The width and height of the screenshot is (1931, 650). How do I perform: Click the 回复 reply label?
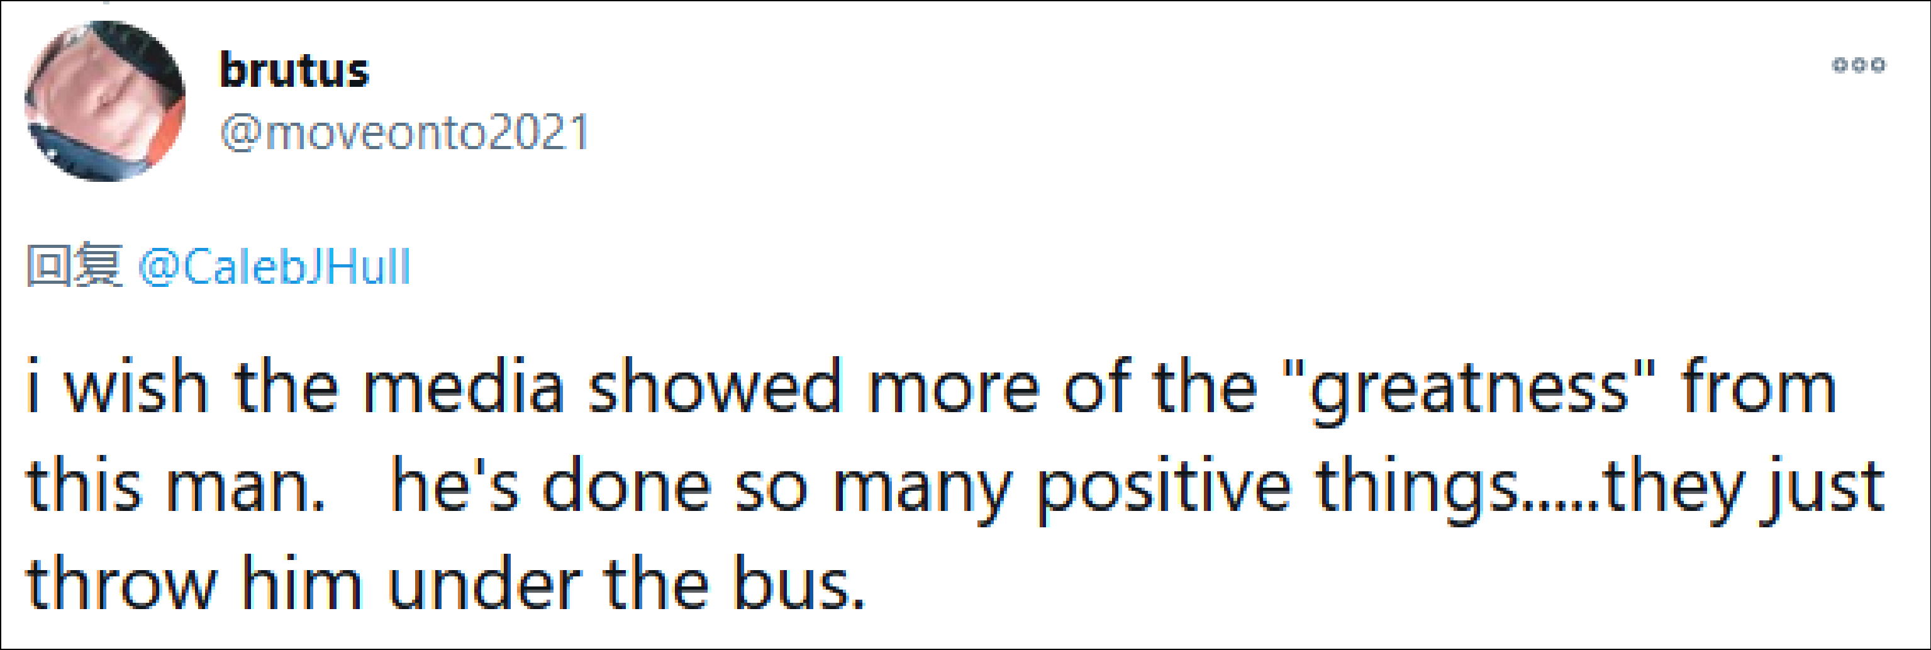[x=74, y=266]
